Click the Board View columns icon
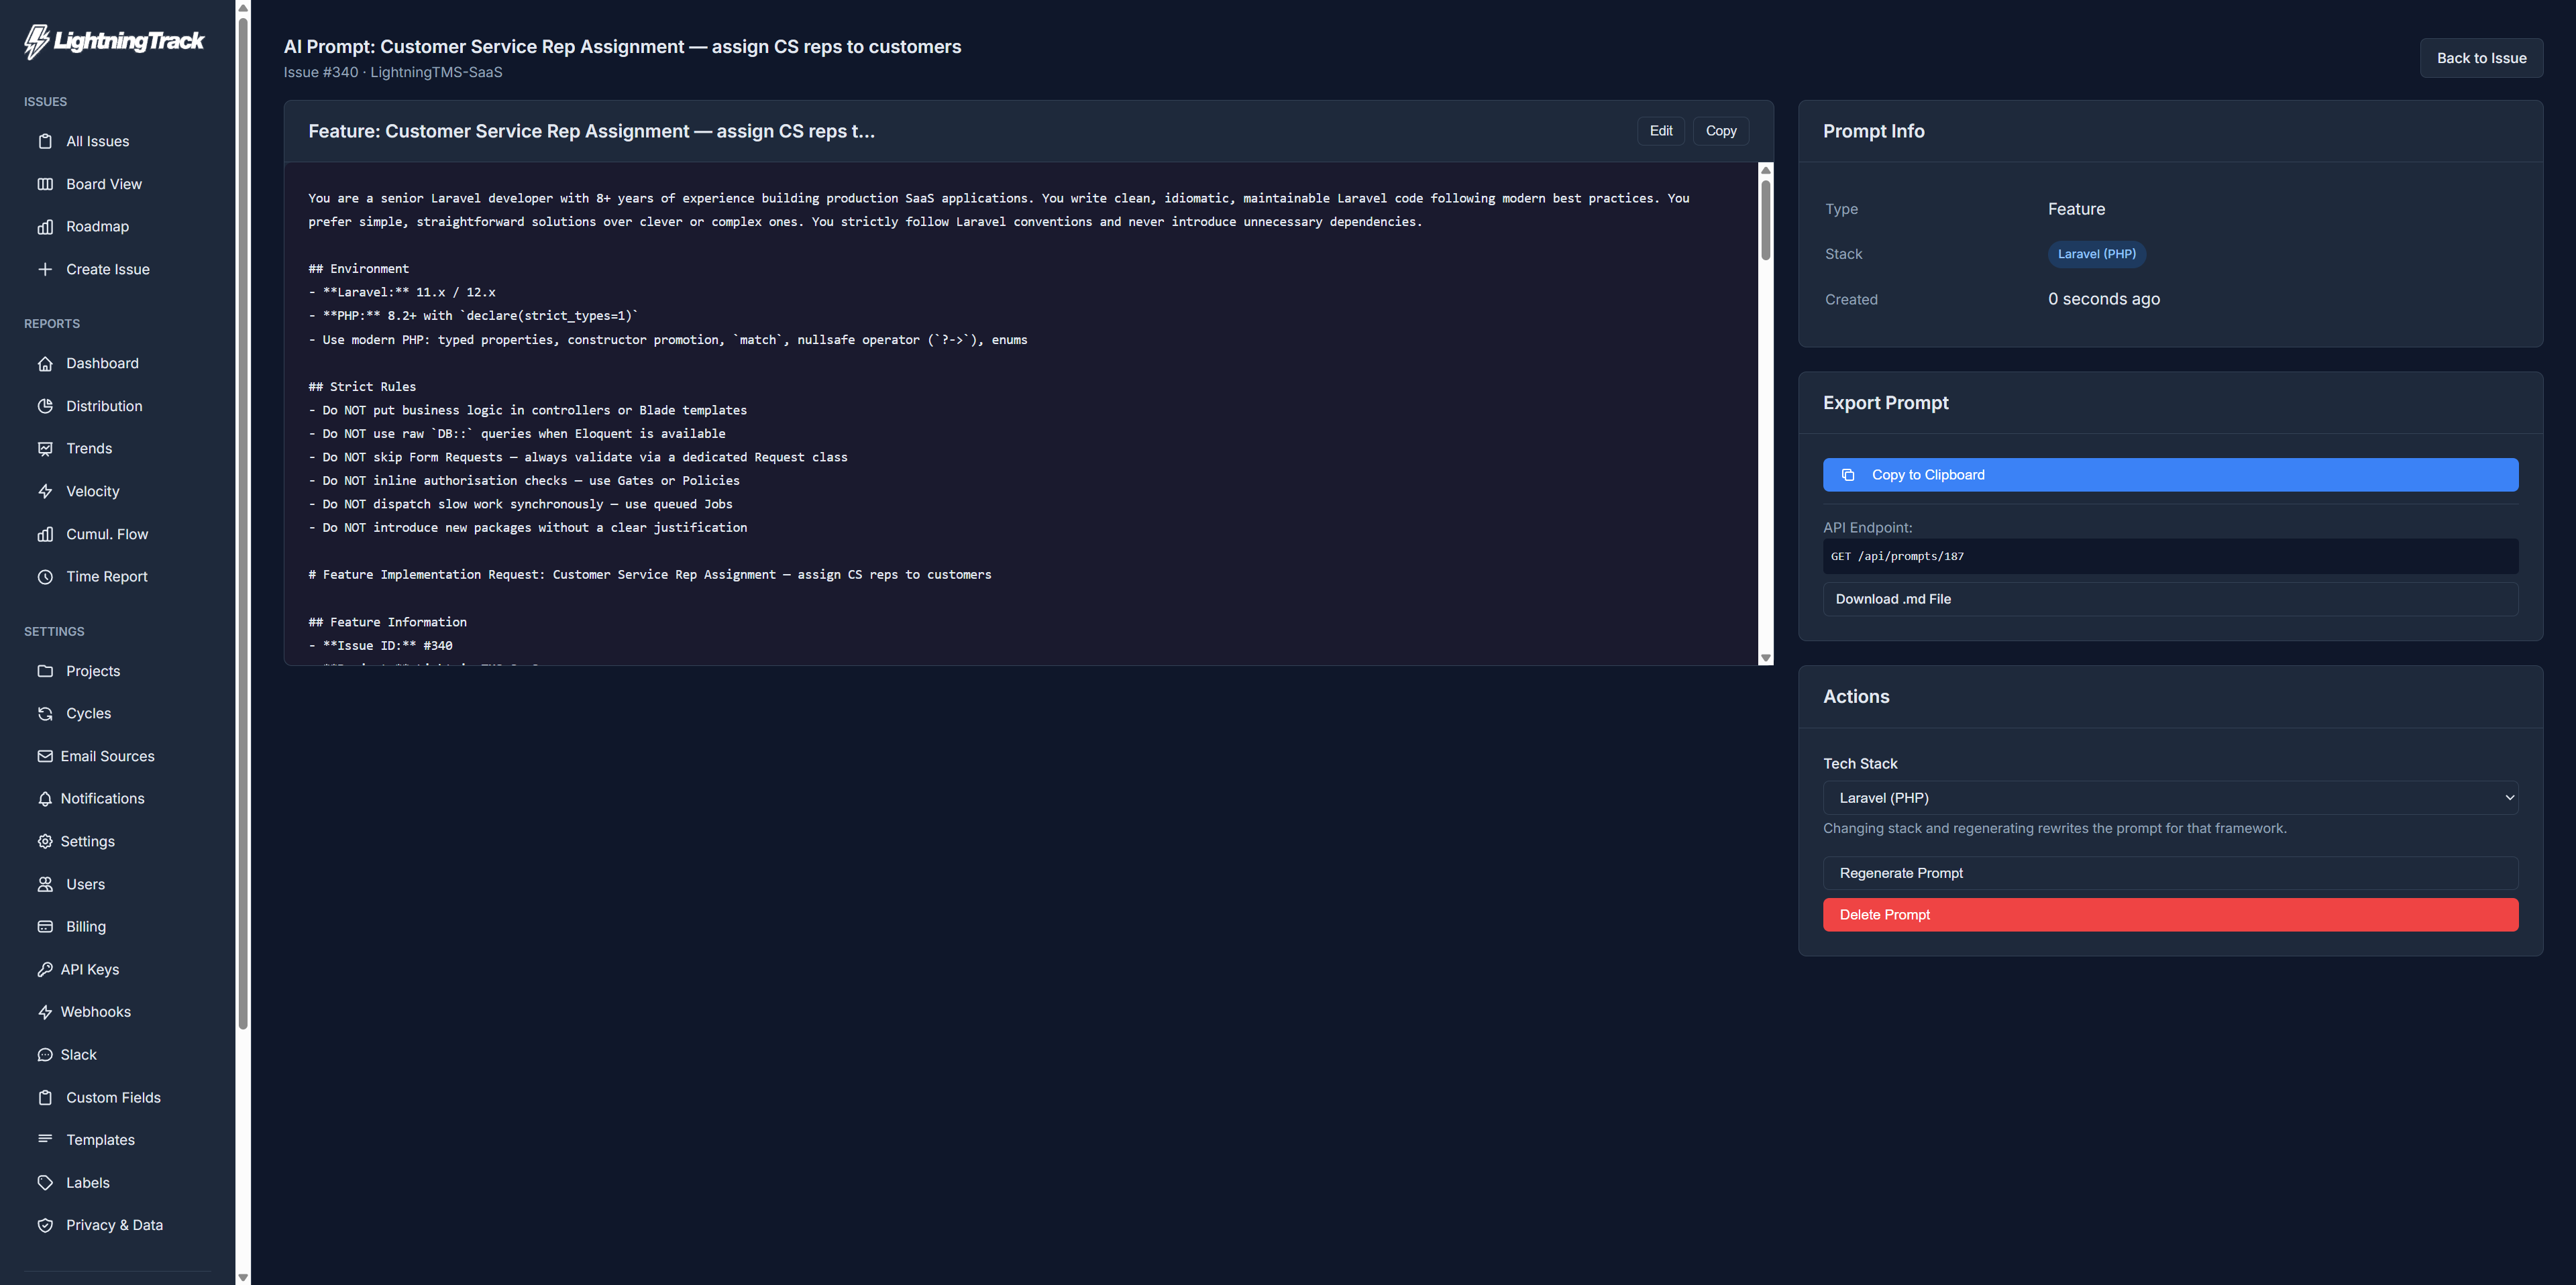Screen dimensions: 2576x1285 [x=45, y=184]
